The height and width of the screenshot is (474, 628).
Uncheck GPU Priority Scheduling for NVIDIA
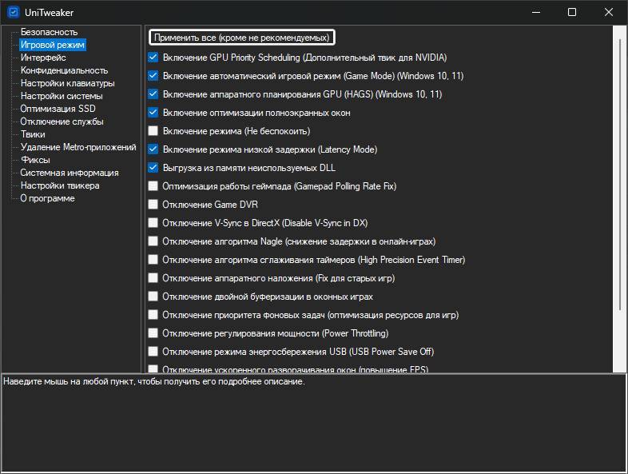(153, 58)
